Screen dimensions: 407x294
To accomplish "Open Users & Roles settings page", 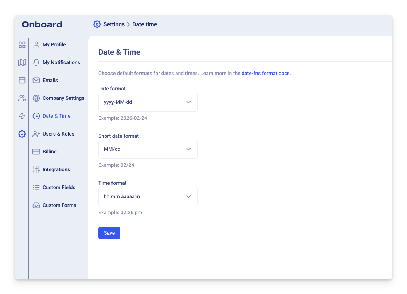I will [58, 134].
